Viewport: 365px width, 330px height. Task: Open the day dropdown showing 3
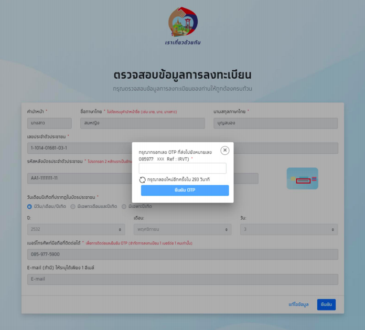289,229
